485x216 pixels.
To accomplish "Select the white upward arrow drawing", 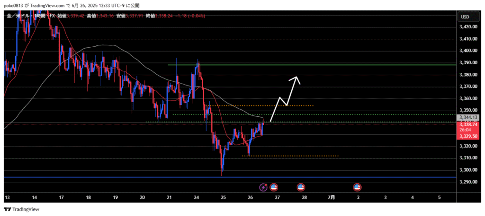I will click(285, 99).
